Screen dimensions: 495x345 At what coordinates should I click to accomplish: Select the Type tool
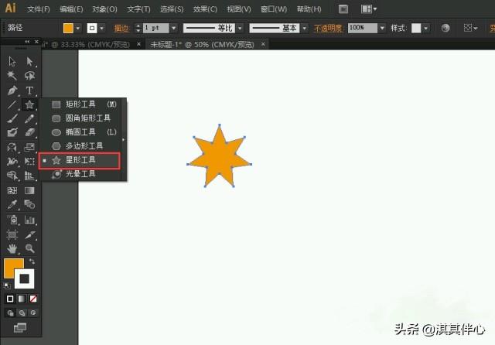click(x=29, y=90)
